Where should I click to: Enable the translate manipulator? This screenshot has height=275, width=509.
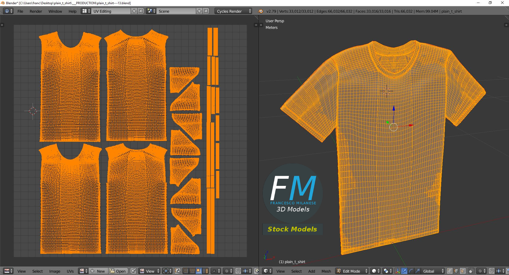pyautogui.click(x=404, y=271)
